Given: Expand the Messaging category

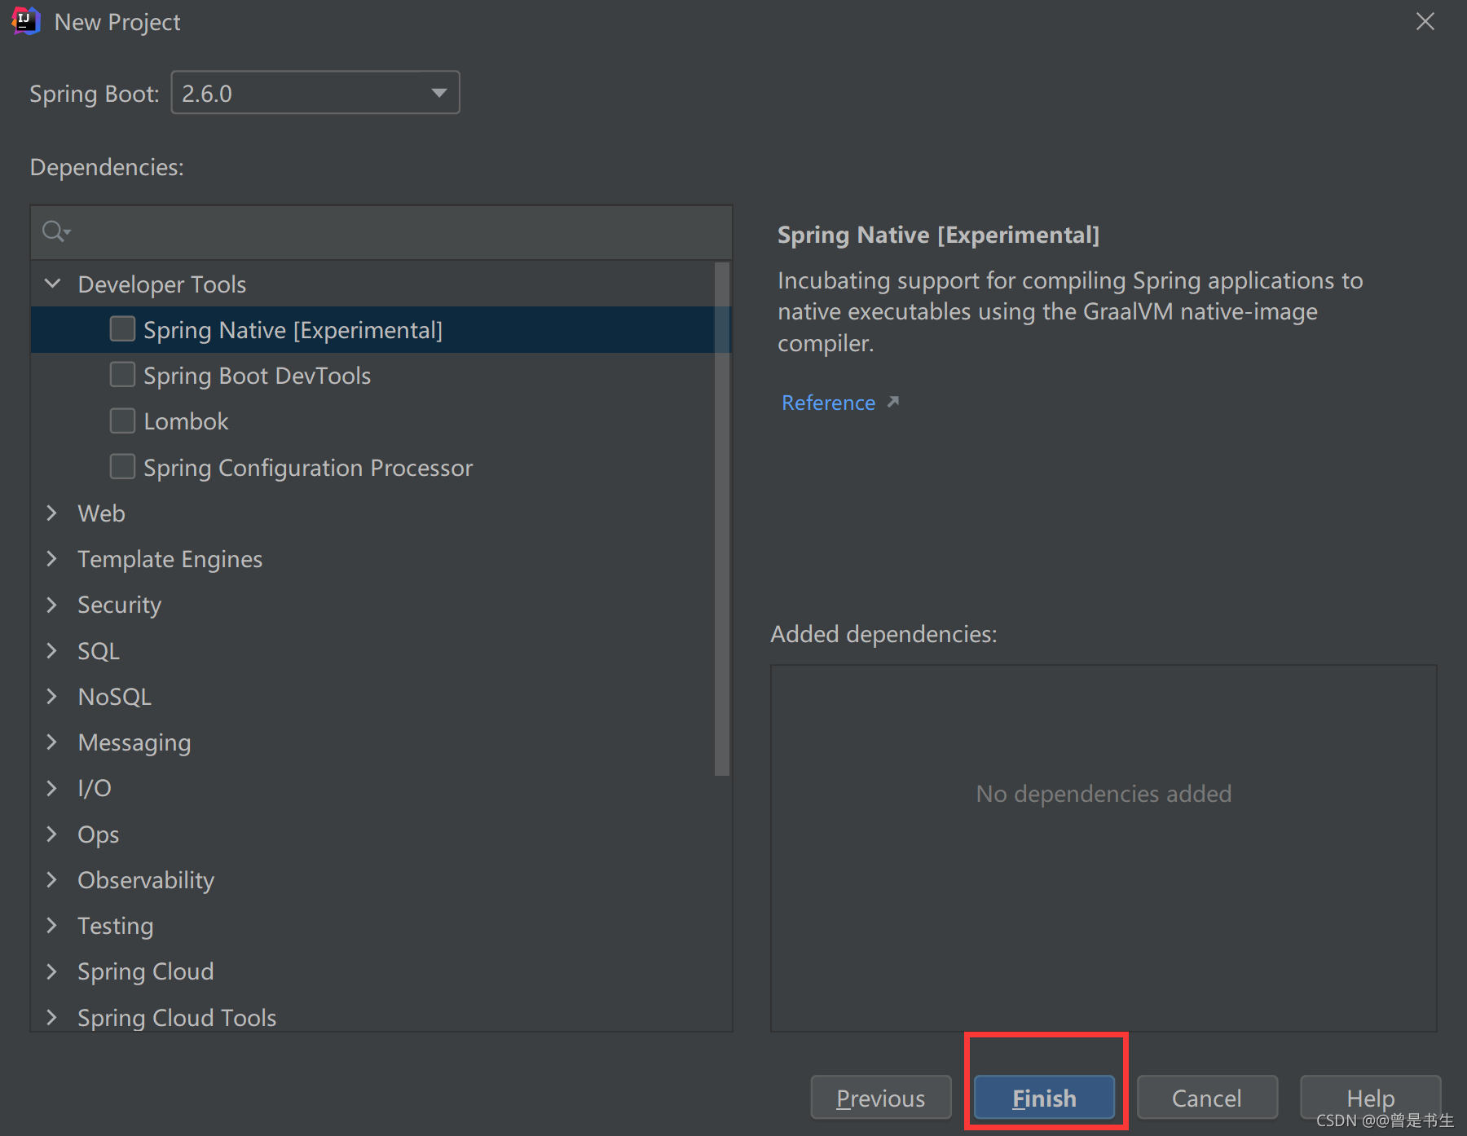Looking at the screenshot, I should point(52,742).
